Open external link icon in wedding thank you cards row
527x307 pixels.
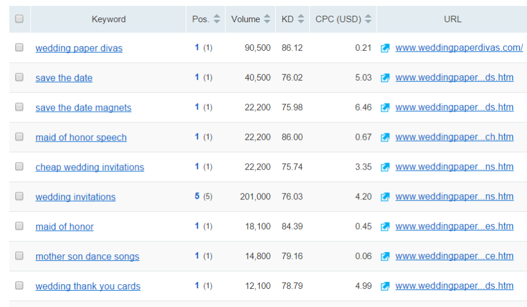pyautogui.click(x=385, y=286)
